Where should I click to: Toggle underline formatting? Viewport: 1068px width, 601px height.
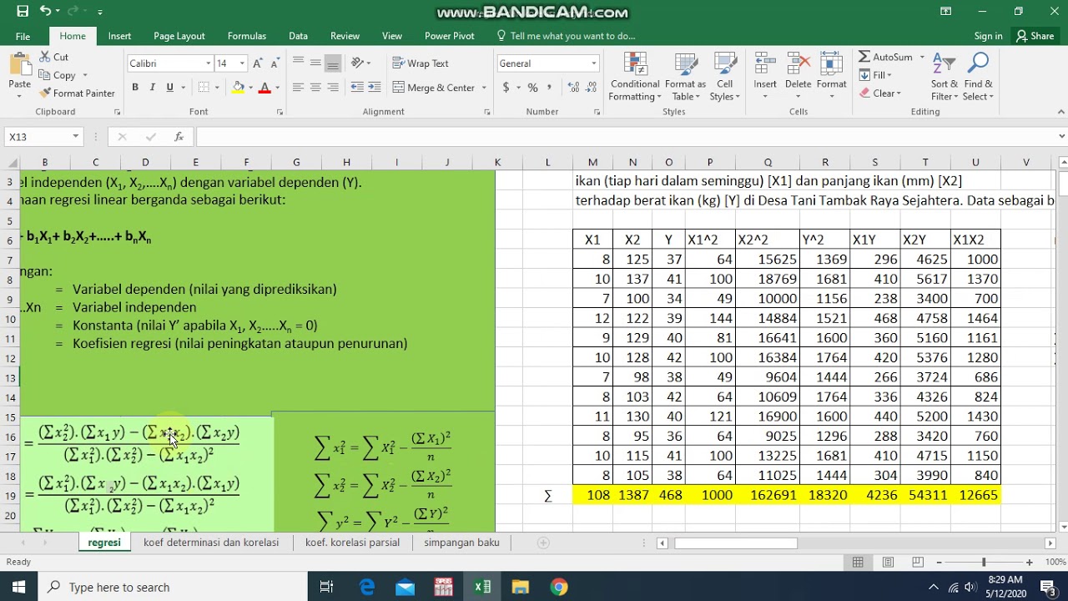(170, 88)
